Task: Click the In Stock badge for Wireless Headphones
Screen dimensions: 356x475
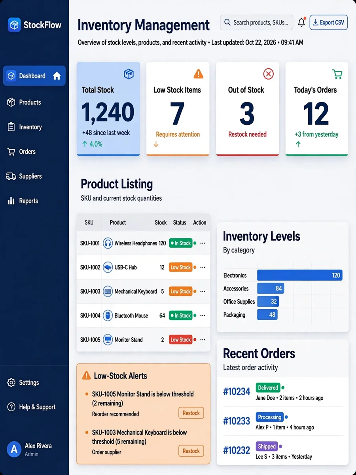Action: click(x=180, y=243)
